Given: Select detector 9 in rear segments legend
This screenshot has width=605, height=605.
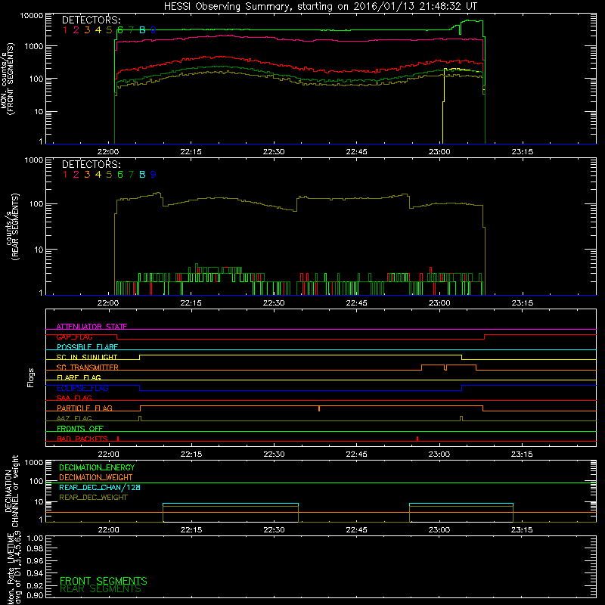Looking at the screenshot, I should tap(154, 175).
